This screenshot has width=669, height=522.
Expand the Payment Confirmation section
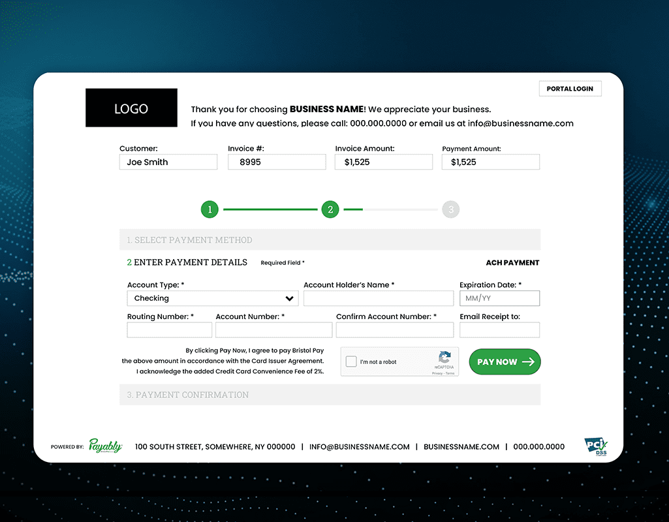[330, 395]
